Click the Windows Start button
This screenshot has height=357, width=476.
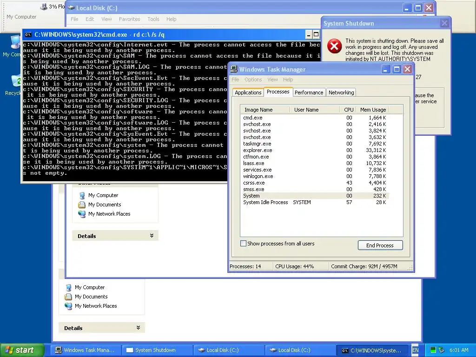22,350
